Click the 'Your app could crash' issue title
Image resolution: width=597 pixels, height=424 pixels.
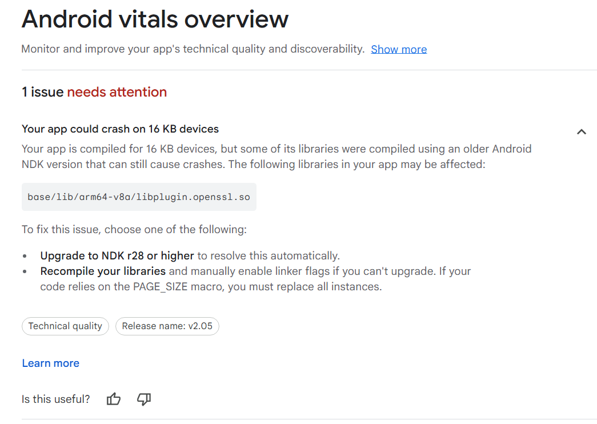point(121,129)
